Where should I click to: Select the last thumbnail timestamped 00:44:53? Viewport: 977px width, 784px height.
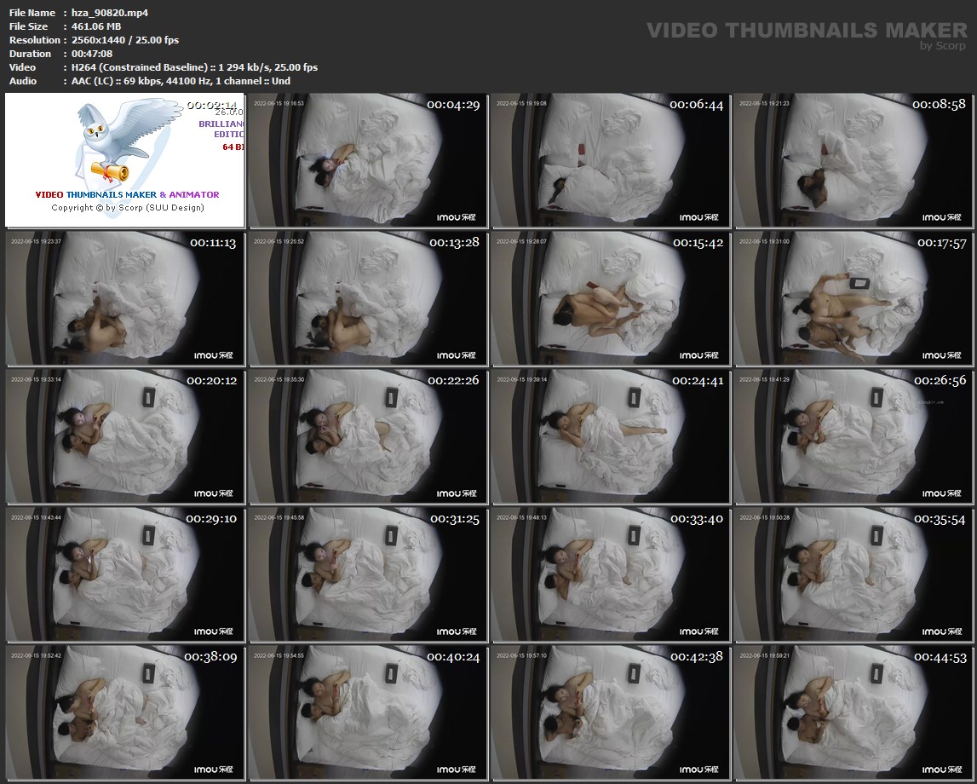tap(853, 712)
